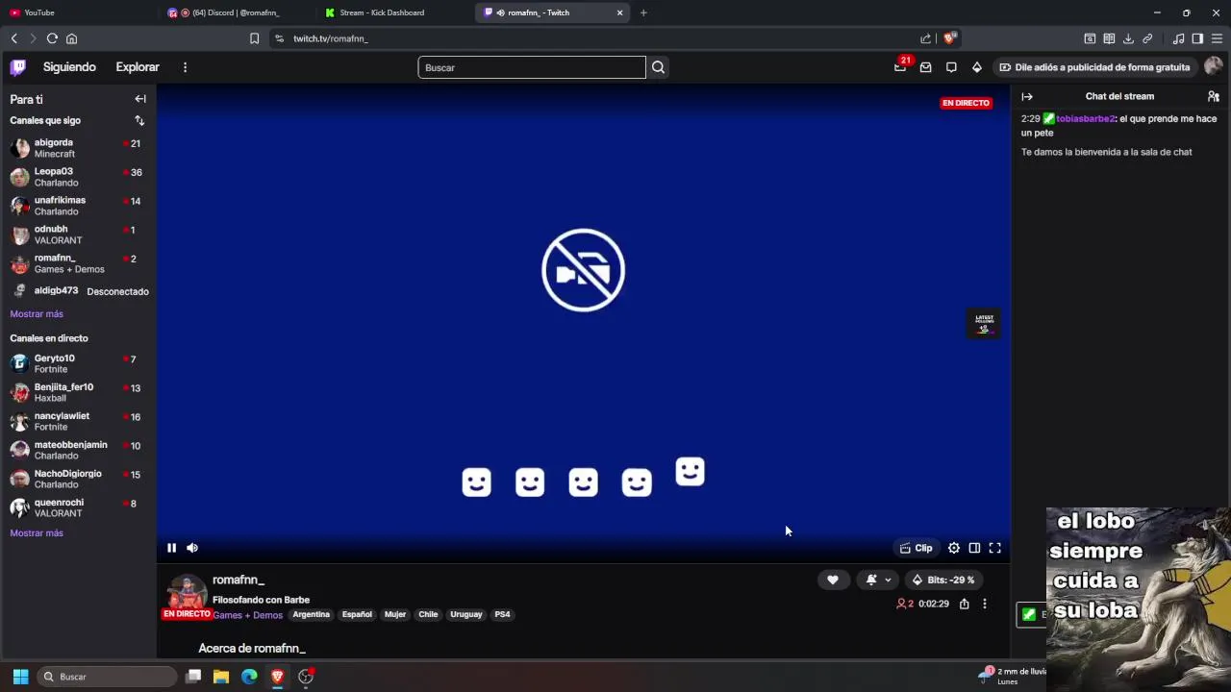Screen dimensions: 1231x692
Task: Share the stream via share icon
Action: pos(964,604)
